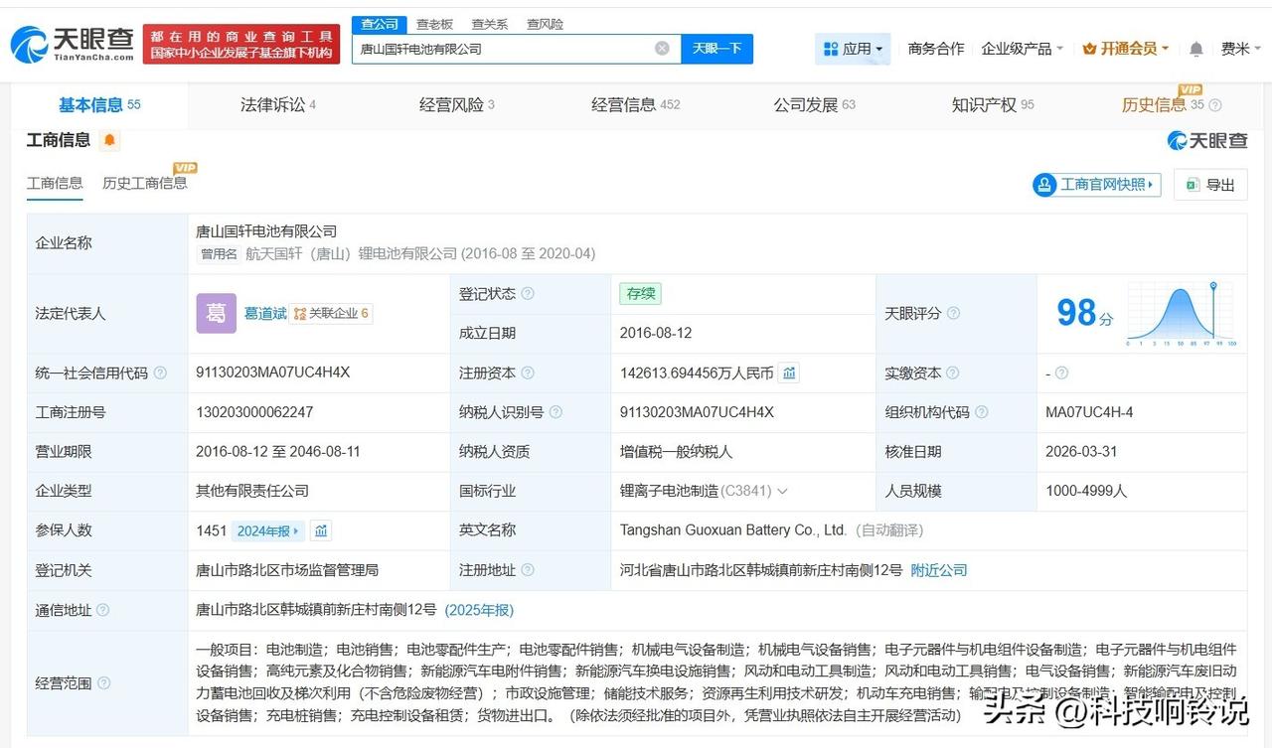Viewport: 1272px width, 748px height.
Task: Open help icon next to 经营范围
Action: coord(102,683)
